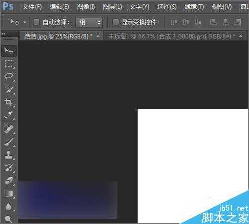The image size is (249, 224).
Task: Open the 选择(S) menu
Action: point(167,7)
